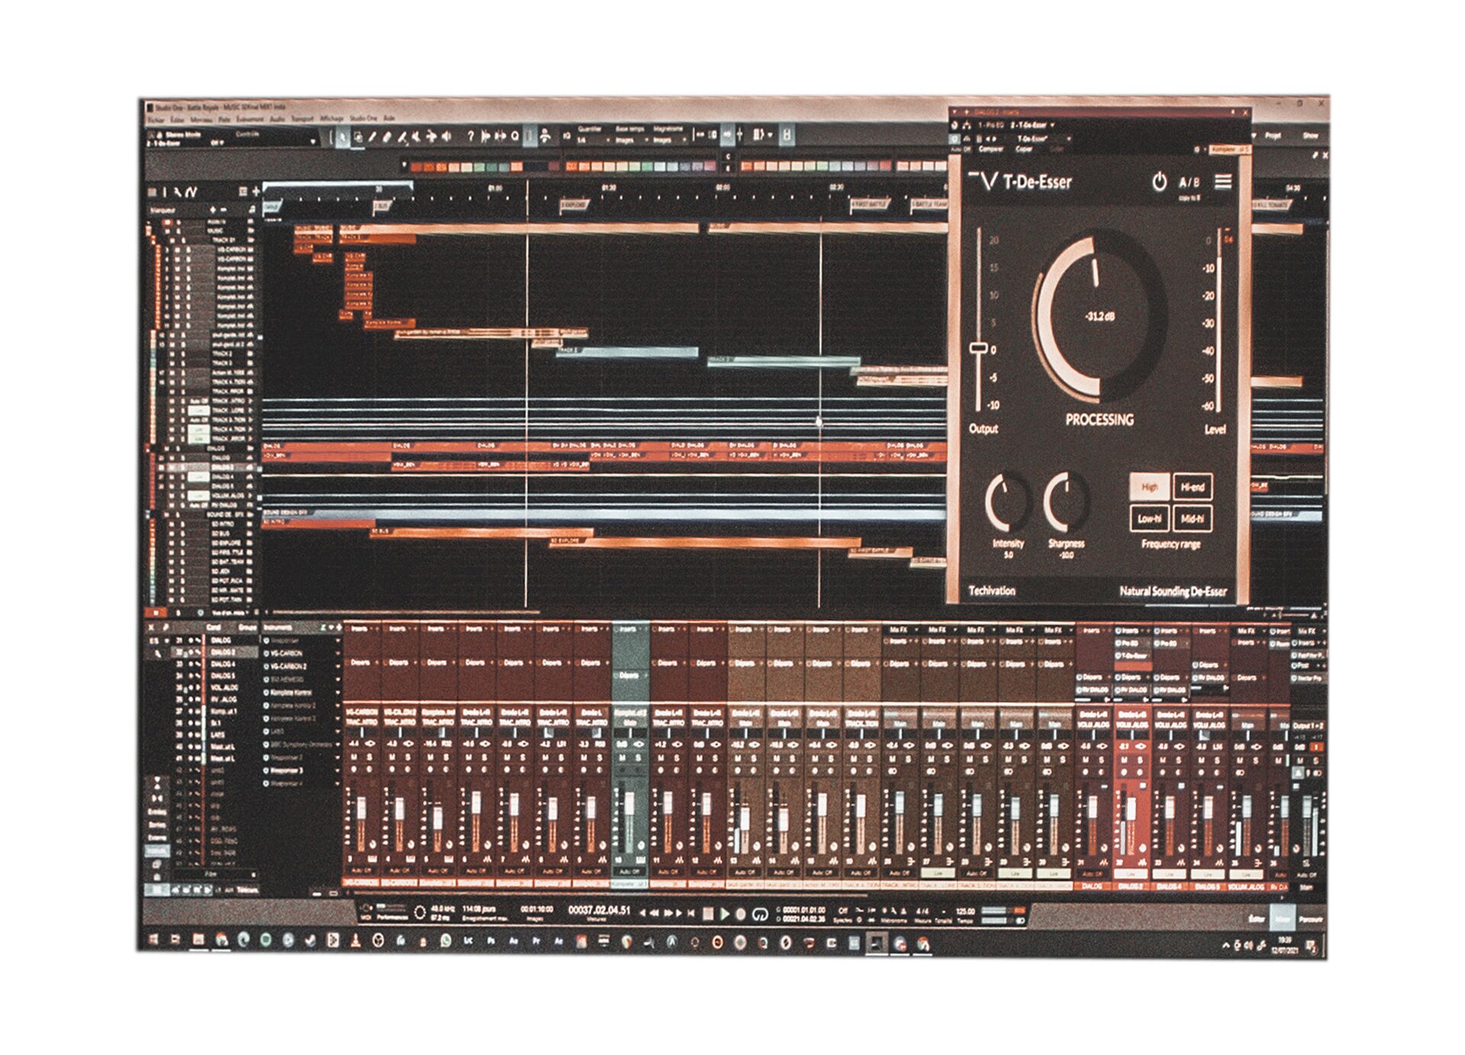Click the Mixer button at bottom right
Viewport: 1465px width, 1055px height.
[x=1283, y=919]
